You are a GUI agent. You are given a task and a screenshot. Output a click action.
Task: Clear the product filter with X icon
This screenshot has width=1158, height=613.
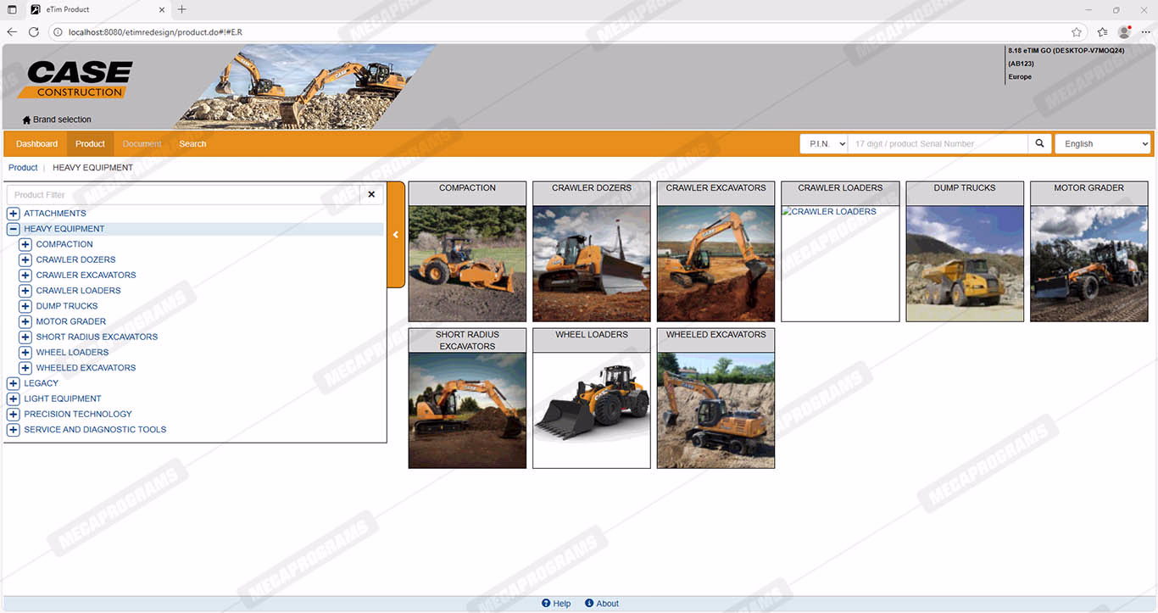[x=371, y=195]
